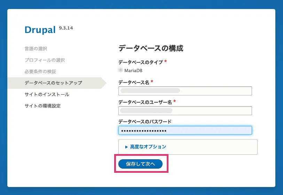The image size is (283, 195).
Task: Open the サイトのインストール step
Action: coord(47,94)
